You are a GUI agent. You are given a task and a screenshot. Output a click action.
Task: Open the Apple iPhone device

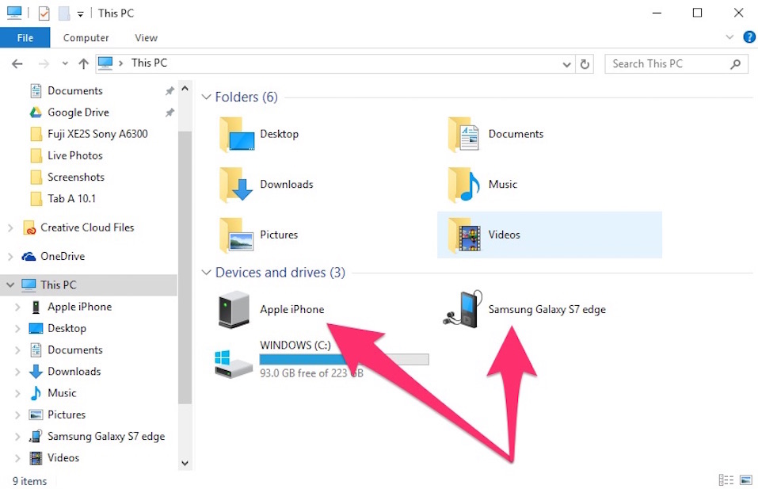click(271, 310)
